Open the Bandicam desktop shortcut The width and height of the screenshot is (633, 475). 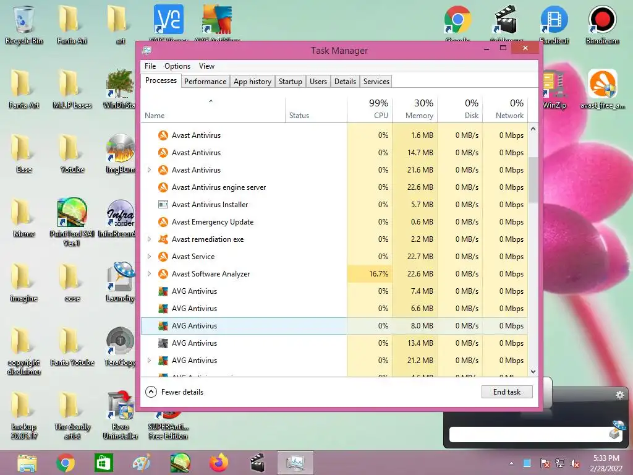coord(602,24)
